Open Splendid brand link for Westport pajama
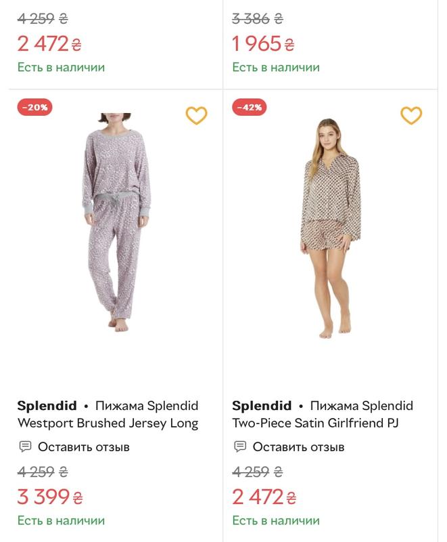The width and height of the screenshot is (447, 542). (47, 405)
